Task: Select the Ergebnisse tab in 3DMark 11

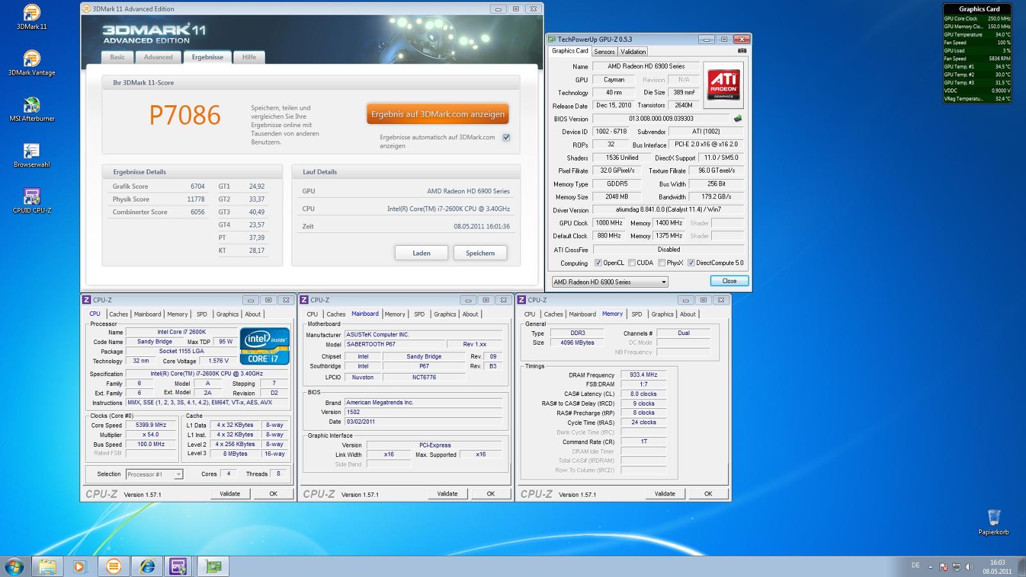Action: pyautogui.click(x=207, y=57)
